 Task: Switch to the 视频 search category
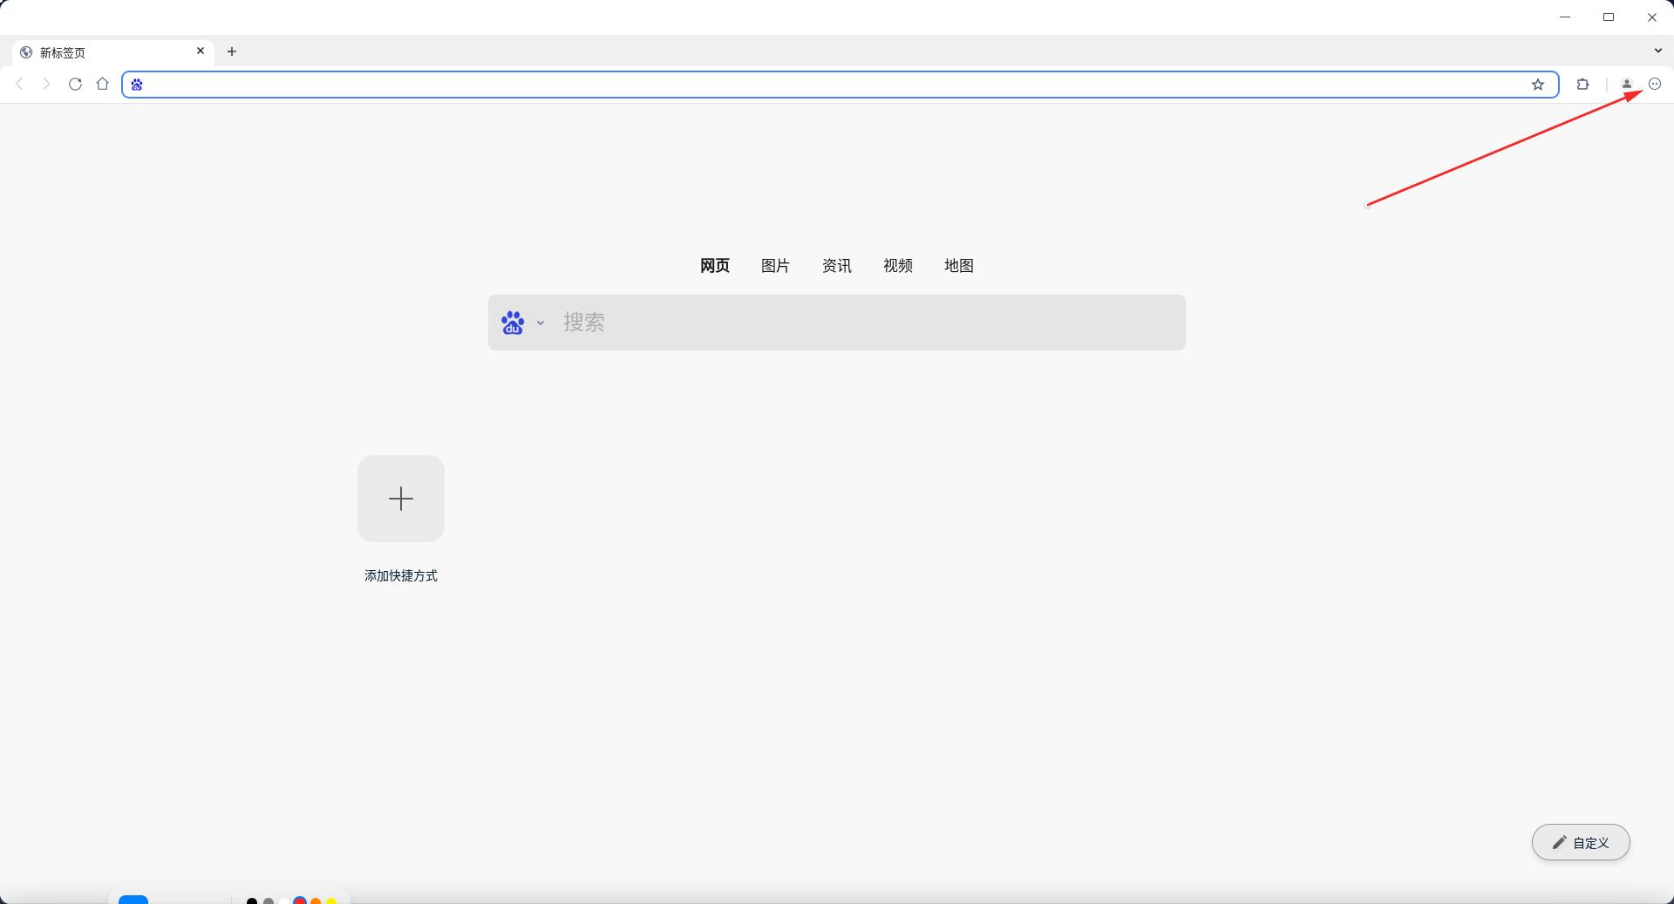[898, 266]
